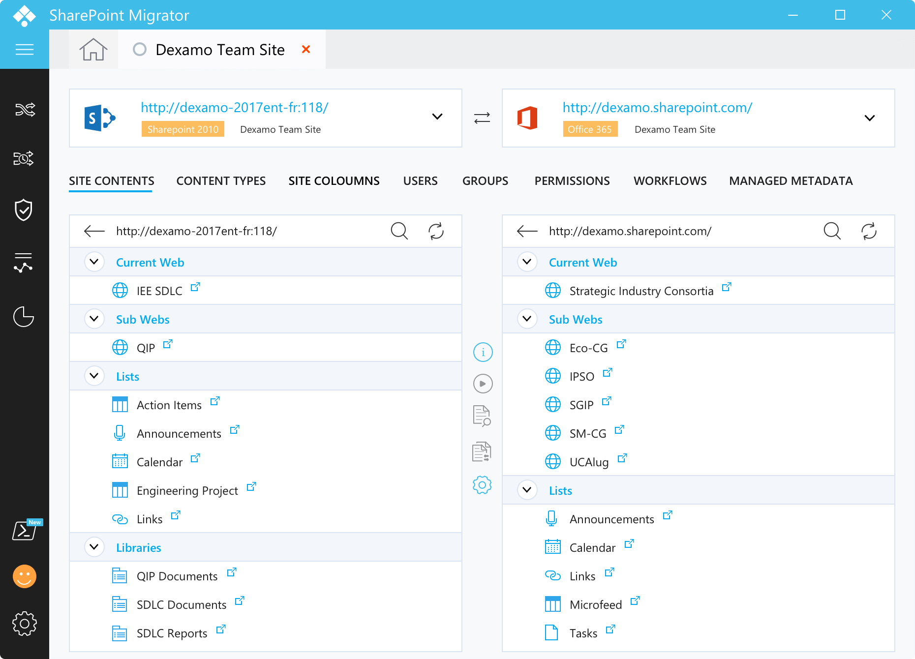Collapse source Sub Webs section
This screenshot has width=915, height=659.
click(x=94, y=319)
